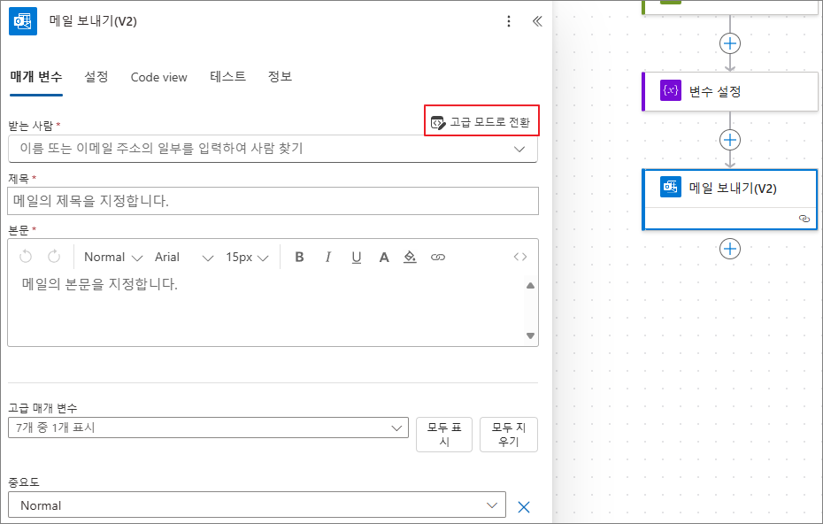Switch to the 테스트 tab
823x524 pixels.
(227, 77)
